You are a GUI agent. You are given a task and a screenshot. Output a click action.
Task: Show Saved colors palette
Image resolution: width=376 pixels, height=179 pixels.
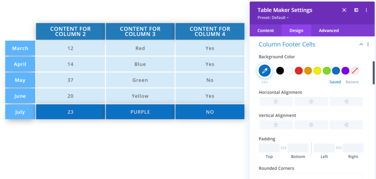(x=335, y=82)
